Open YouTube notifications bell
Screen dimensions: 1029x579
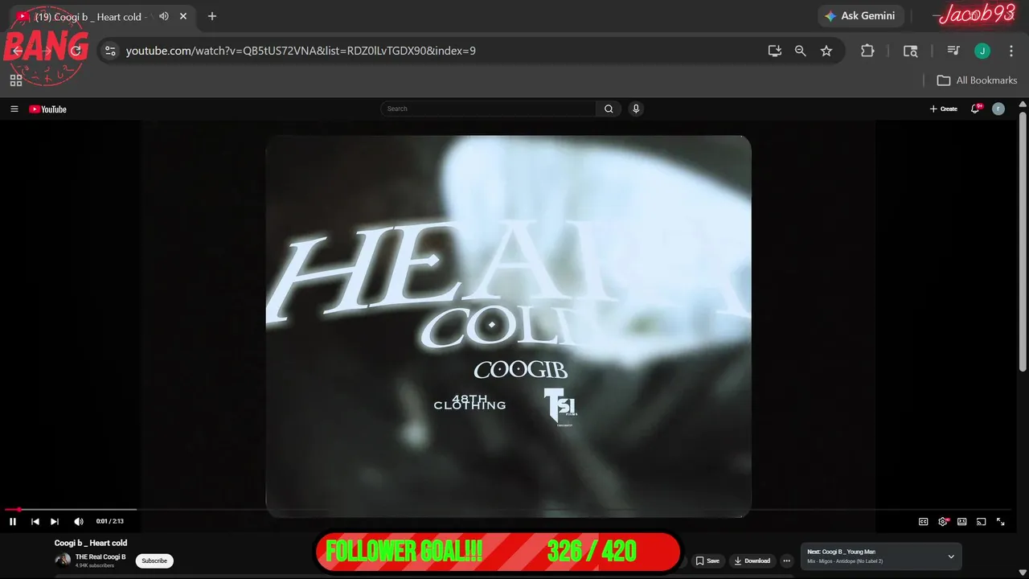(975, 109)
